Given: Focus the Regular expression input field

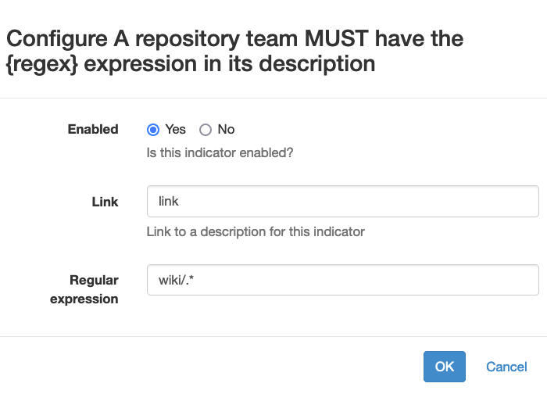Looking at the screenshot, I should coord(342,280).
